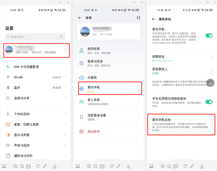This screenshot has height=171, width=217.
Task: Toggle 手机无网络时用短信查找 switch
Action: pyautogui.click(x=209, y=102)
